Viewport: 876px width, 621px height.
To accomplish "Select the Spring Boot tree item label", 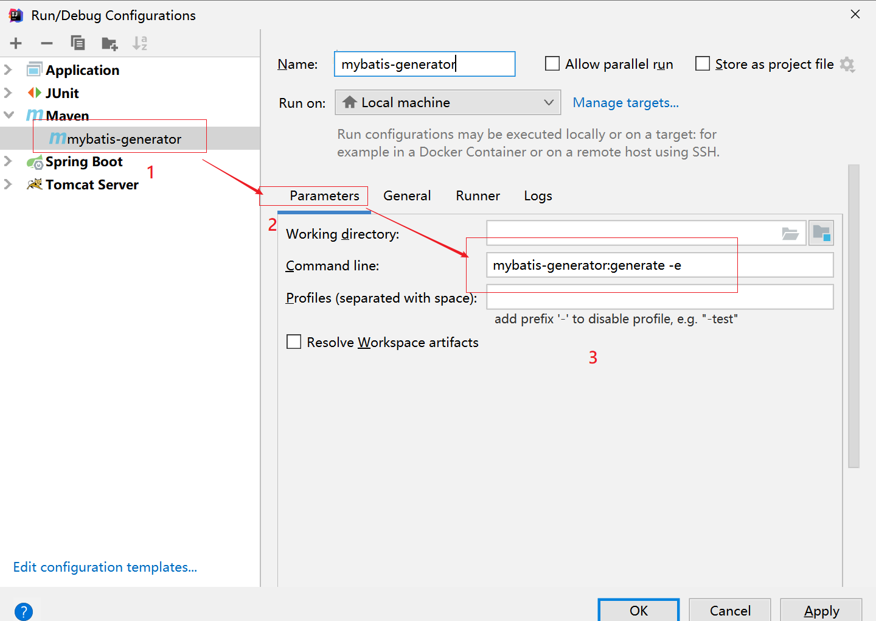I will (84, 162).
